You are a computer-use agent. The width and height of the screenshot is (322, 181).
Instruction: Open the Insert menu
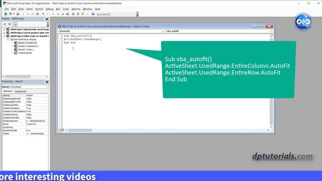coord(29,9)
